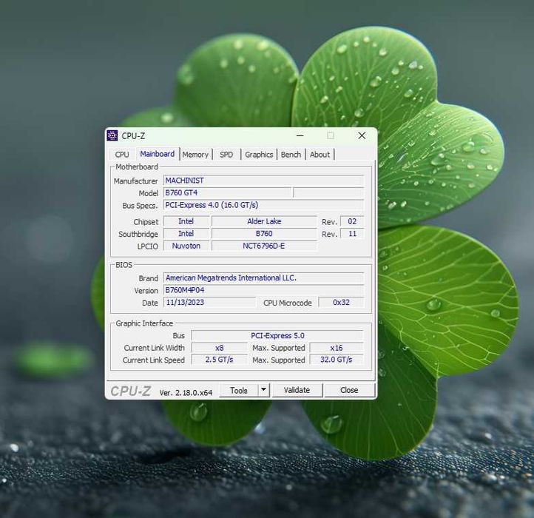The height and width of the screenshot is (518, 534).
Task: Click the CPU Microcode 0x32 value
Action: [x=341, y=302]
